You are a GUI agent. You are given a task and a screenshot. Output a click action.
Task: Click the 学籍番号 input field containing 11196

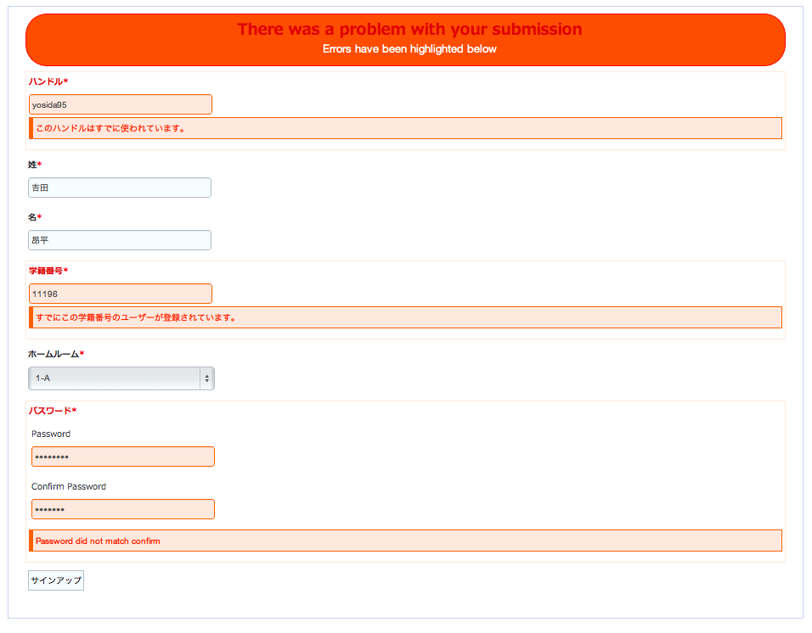[x=120, y=294]
